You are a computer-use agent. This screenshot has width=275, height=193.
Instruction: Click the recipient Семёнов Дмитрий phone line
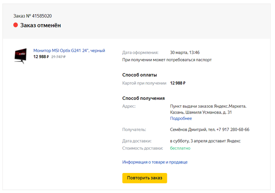[x=209, y=130]
